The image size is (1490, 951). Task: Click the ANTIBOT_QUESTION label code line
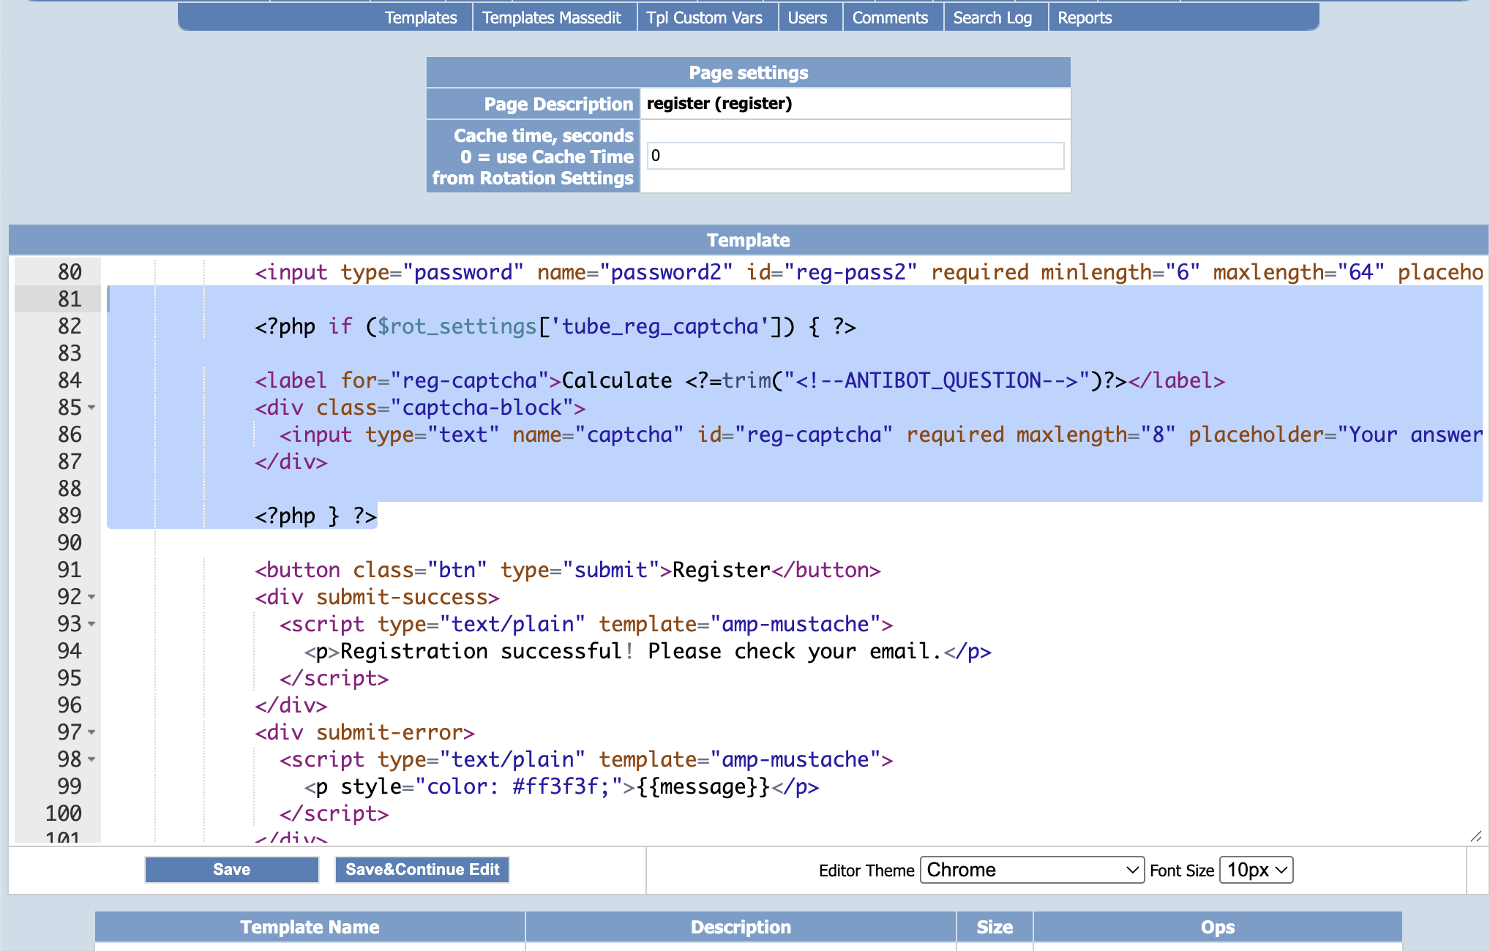tap(739, 380)
